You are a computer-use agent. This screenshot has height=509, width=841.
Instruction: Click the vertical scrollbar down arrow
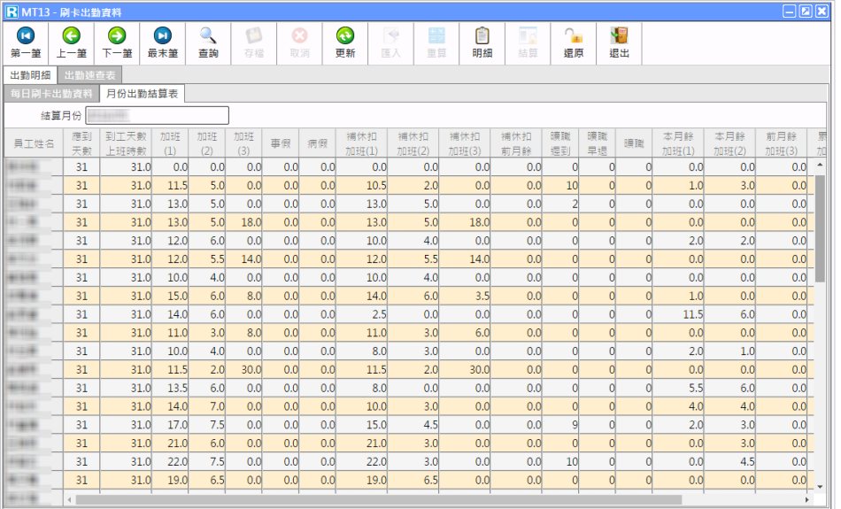tap(820, 487)
